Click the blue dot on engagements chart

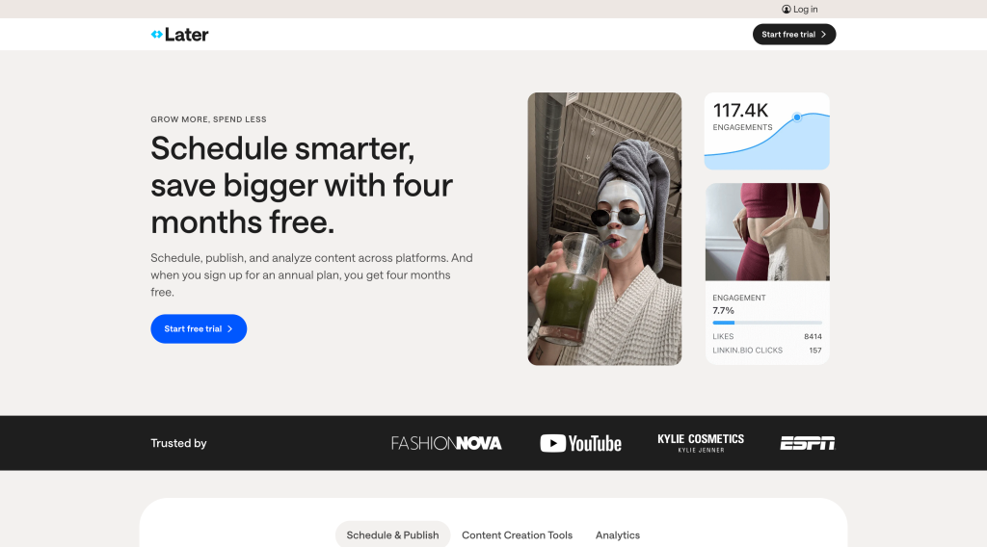click(x=797, y=117)
